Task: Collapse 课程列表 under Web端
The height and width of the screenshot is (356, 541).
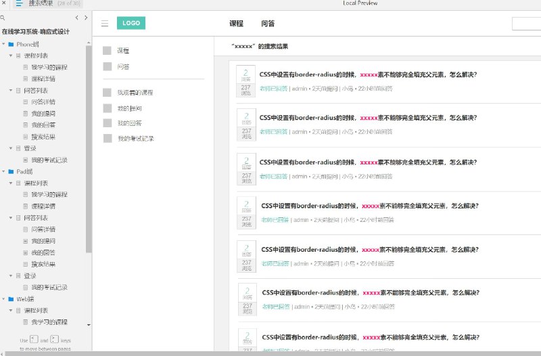Action: tap(11, 311)
